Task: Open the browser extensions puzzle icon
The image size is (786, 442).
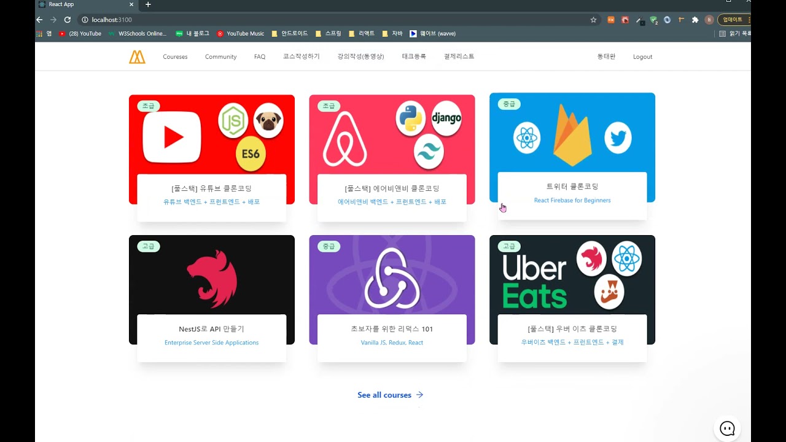Action: pyautogui.click(x=695, y=20)
